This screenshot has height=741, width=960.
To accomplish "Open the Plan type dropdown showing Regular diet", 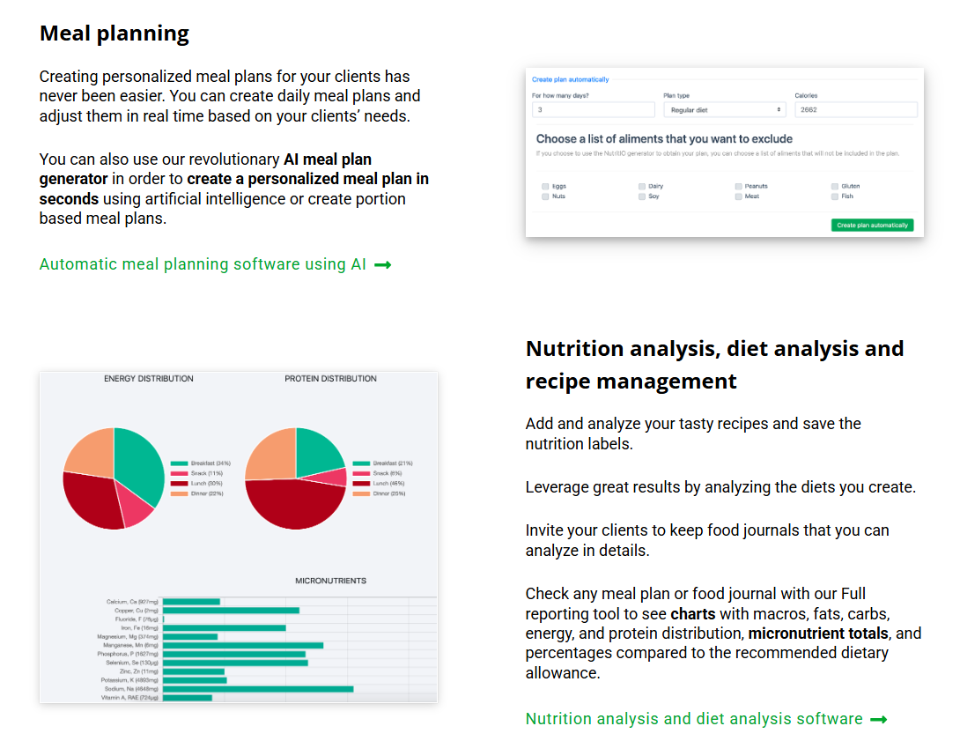I will pos(724,110).
